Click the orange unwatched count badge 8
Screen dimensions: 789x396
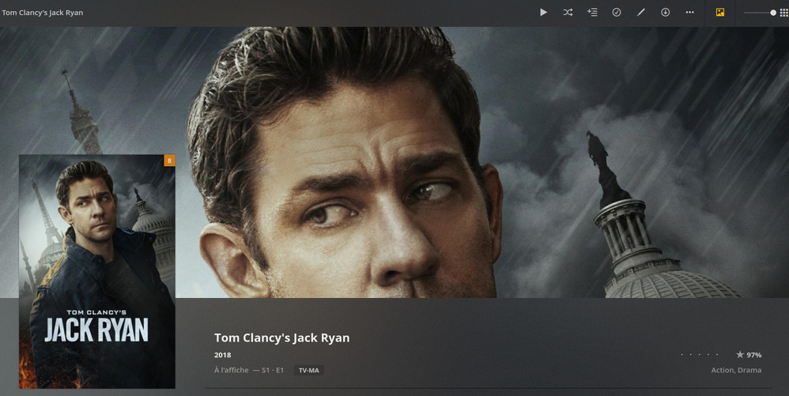(x=169, y=160)
